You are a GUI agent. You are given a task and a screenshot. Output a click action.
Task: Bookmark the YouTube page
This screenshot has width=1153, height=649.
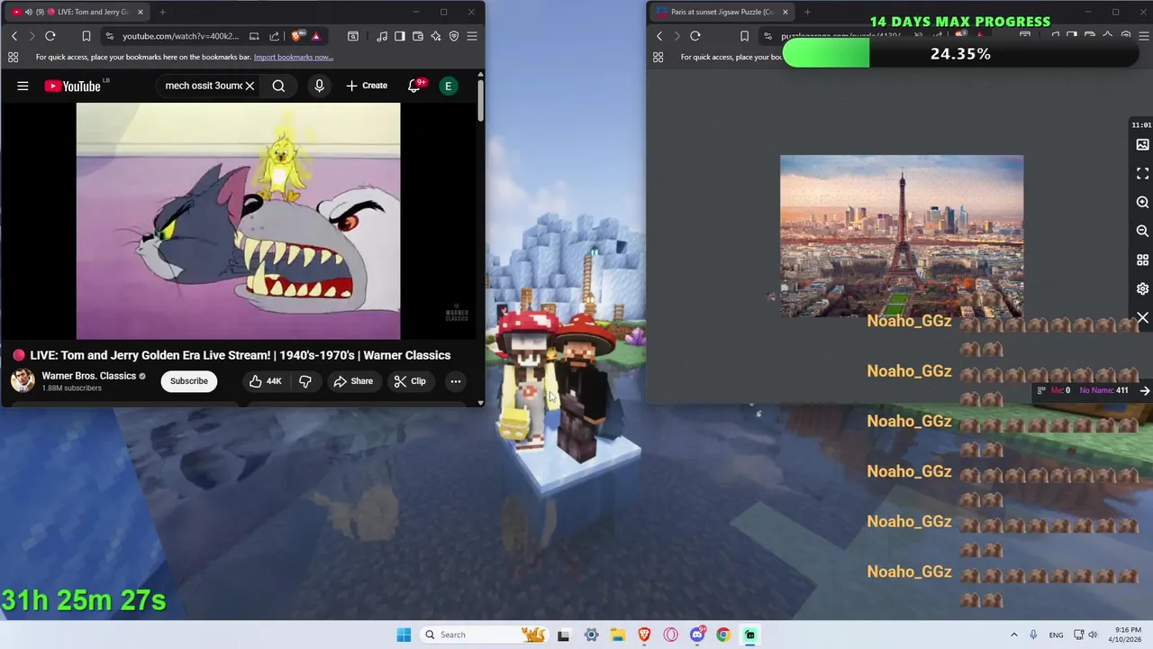86,36
